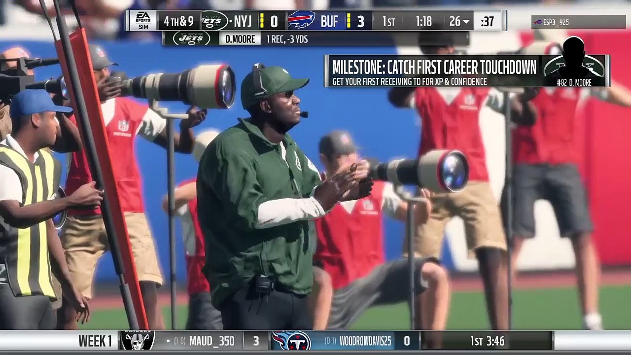Select the "ESP3_925" username tag
The width and height of the screenshot is (631, 355).
coord(556,23)
